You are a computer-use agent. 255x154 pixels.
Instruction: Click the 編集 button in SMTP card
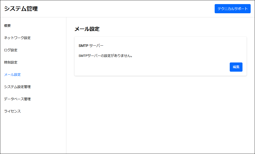[236, 67]
